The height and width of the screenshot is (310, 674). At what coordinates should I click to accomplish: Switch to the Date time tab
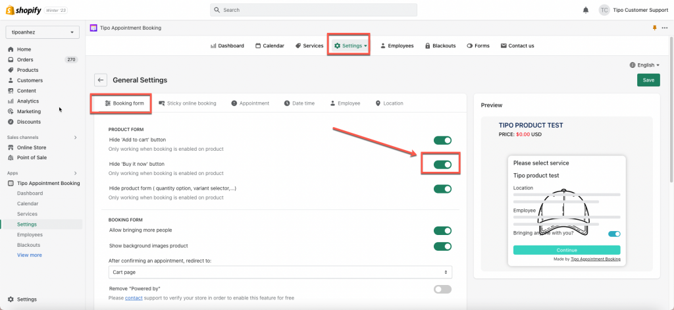(299, 103)
